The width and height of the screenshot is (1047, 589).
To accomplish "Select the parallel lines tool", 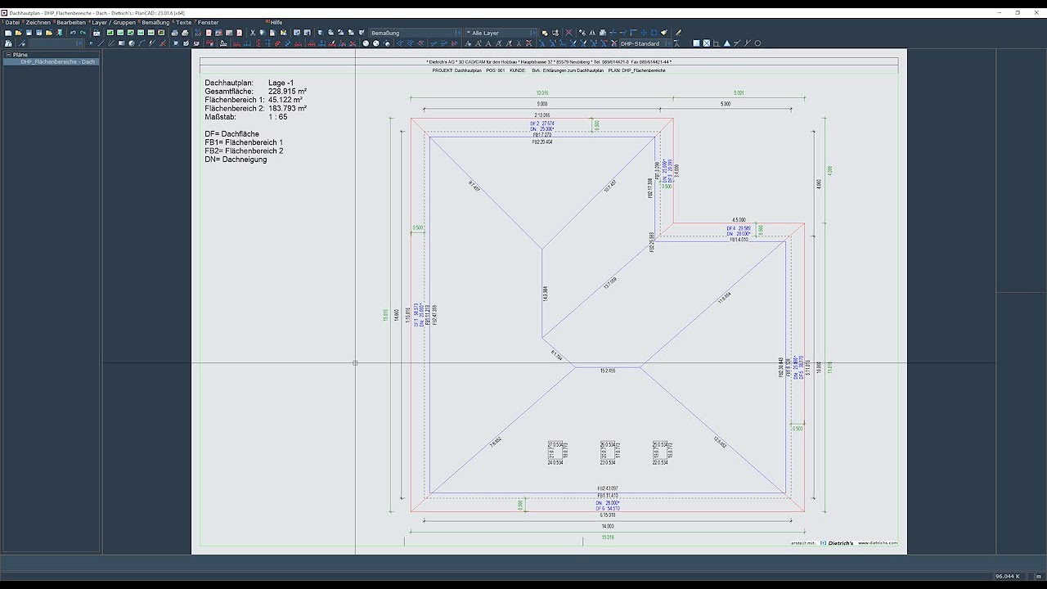I will pyautogui.click(x=111, y=43).
